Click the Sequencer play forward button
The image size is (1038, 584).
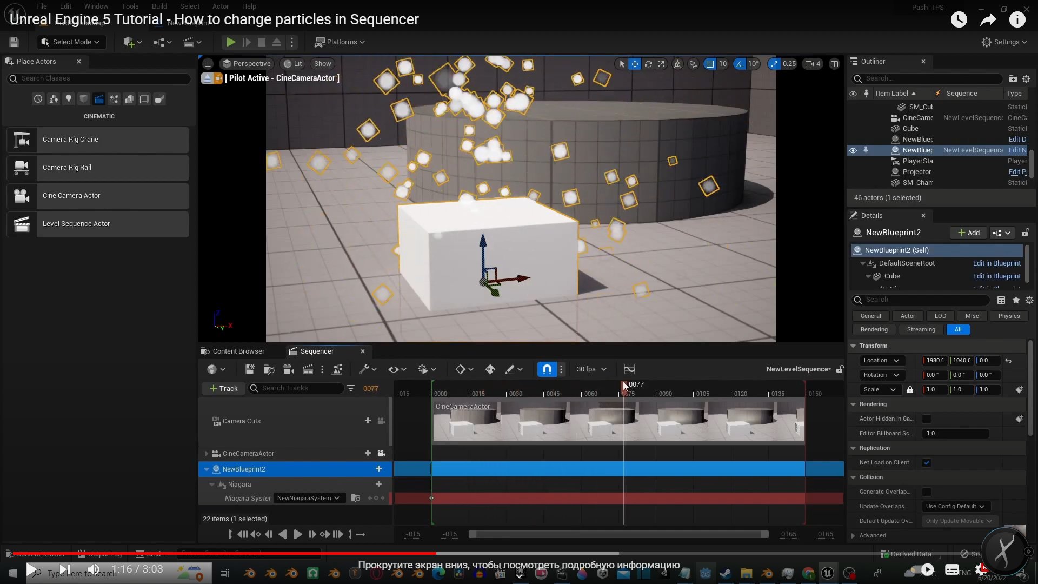[297, 535]
